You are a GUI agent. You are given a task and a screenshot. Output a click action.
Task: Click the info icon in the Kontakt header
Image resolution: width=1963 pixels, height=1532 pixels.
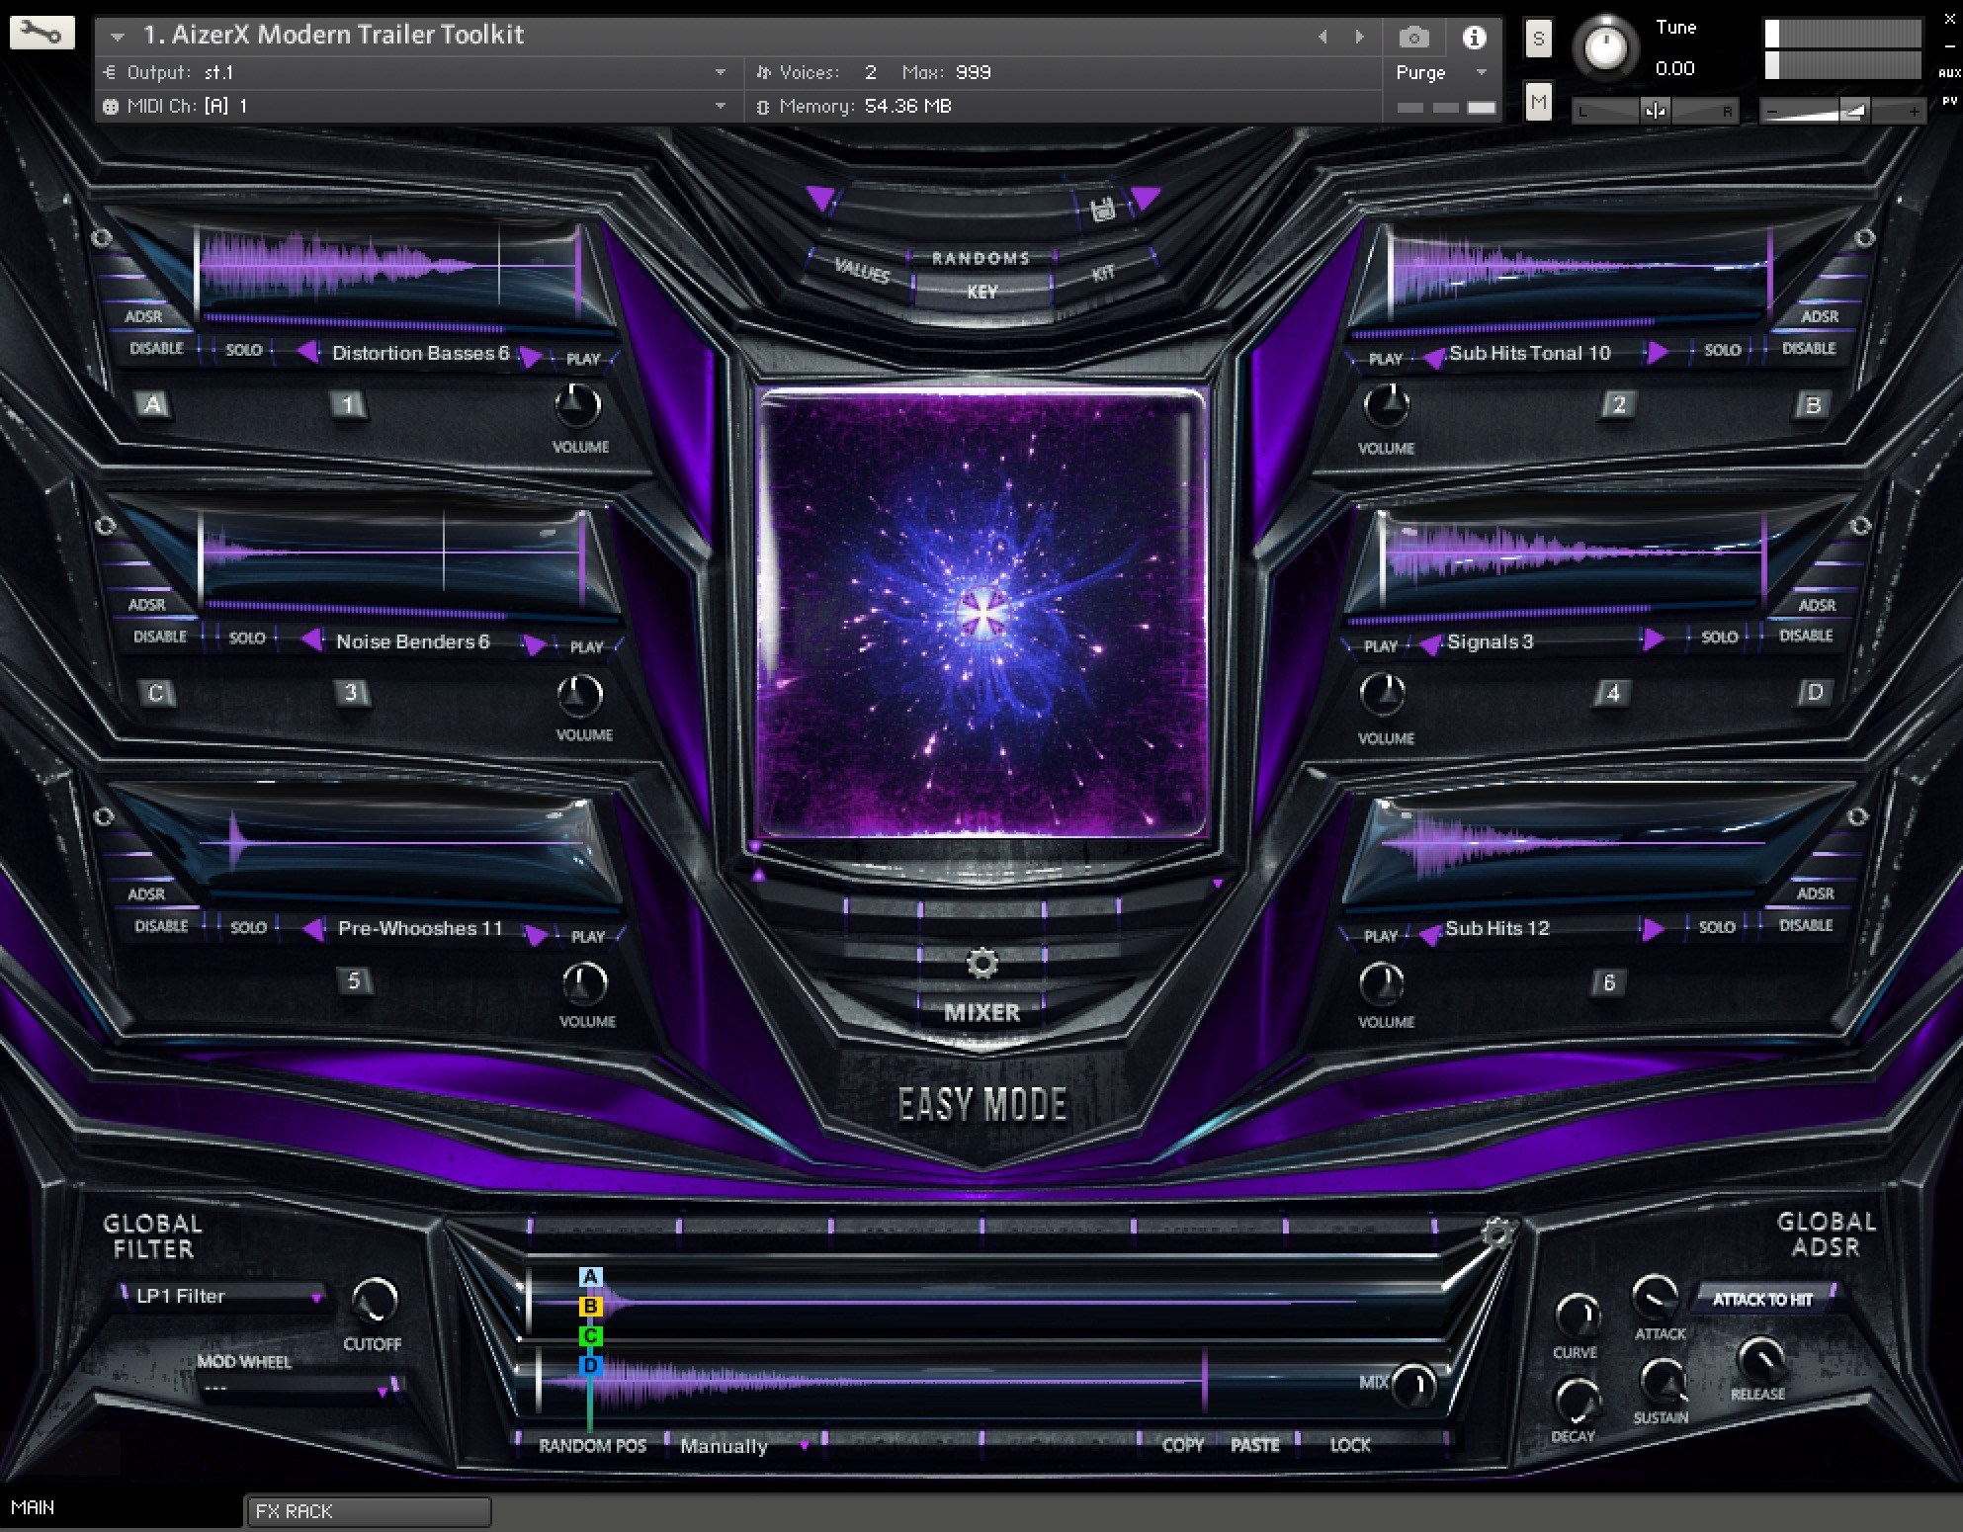[1475, 36]
